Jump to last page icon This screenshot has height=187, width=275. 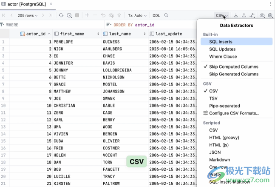51,15
